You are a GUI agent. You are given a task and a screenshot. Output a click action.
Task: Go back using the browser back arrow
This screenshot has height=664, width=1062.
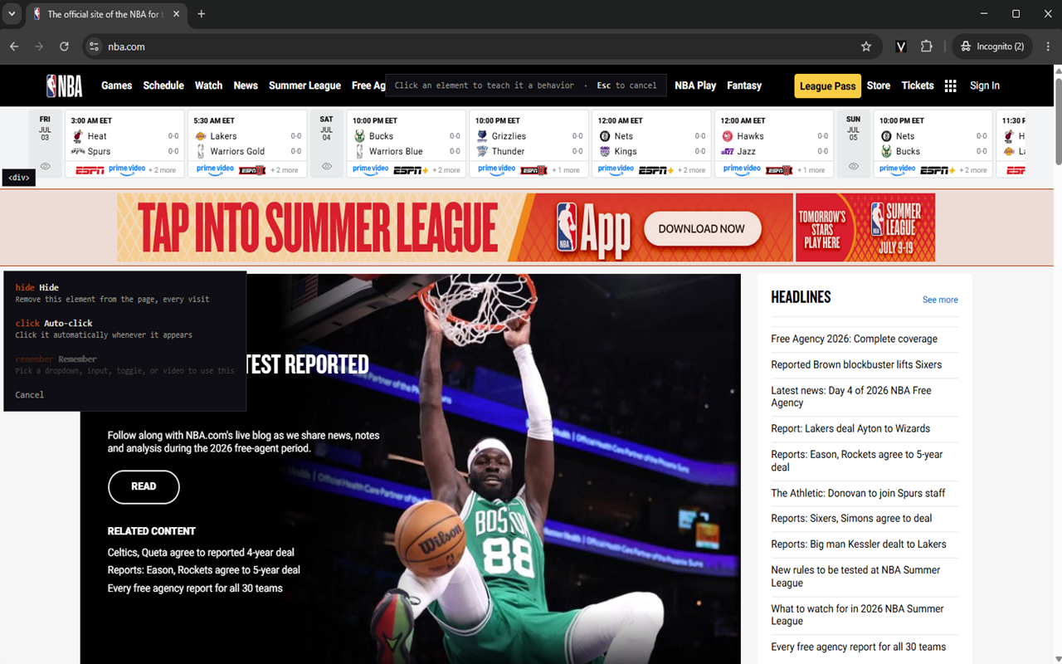[x=14, y=46]
